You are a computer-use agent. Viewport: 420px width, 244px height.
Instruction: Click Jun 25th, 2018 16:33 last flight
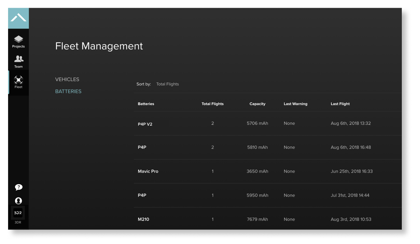pyautogui.click(x=352, y=171)
